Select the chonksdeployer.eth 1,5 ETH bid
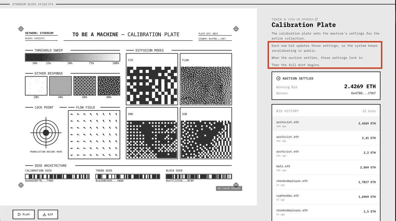396x221 pixels. 326,212
